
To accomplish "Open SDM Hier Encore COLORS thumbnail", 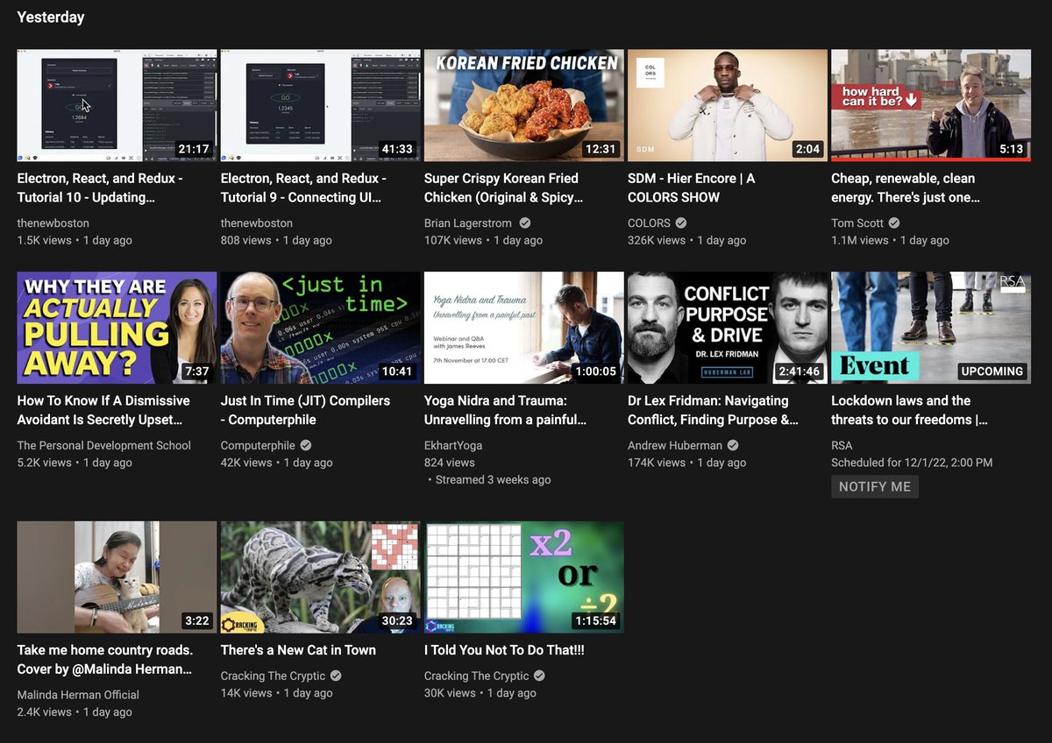I will click(x=727, y=105).
